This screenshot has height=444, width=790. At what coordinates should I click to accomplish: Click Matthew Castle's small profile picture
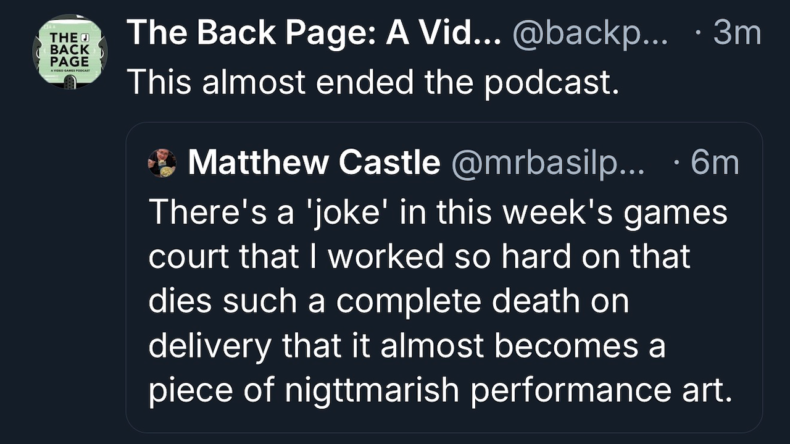tap(162, 162)
